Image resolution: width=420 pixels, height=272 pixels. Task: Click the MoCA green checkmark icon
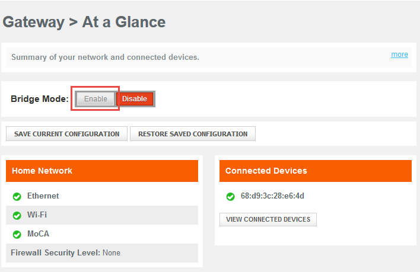[x=17, y=234]
